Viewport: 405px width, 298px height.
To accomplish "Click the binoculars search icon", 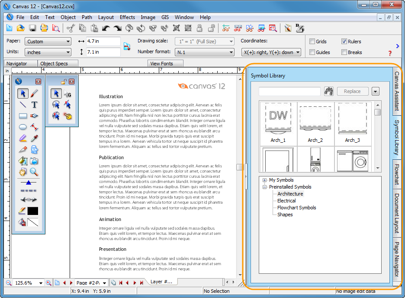I will (x=328, y=91).
